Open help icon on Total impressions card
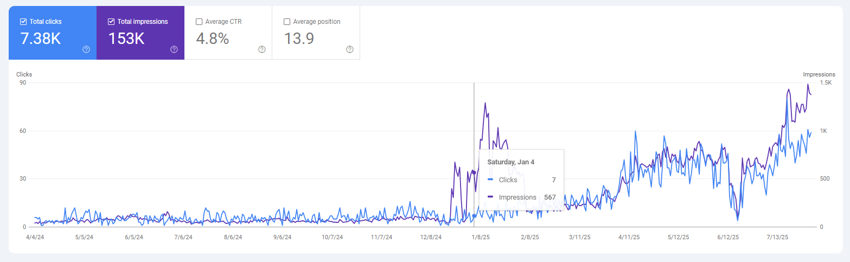The height and width of the screenshot is (262, 850). pyautogui.click(x=174, y=49)
